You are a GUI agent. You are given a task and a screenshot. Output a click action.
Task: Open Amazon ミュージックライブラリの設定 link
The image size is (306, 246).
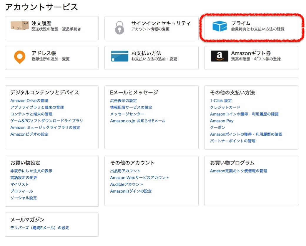45,128
